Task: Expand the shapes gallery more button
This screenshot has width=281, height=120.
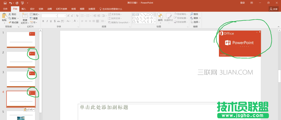Action: 155,22
